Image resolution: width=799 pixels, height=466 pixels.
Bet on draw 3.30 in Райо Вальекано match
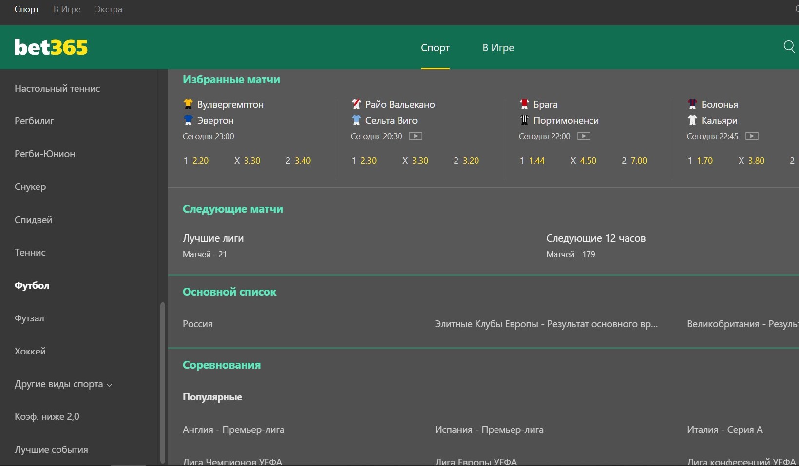[x=416, y=161]
